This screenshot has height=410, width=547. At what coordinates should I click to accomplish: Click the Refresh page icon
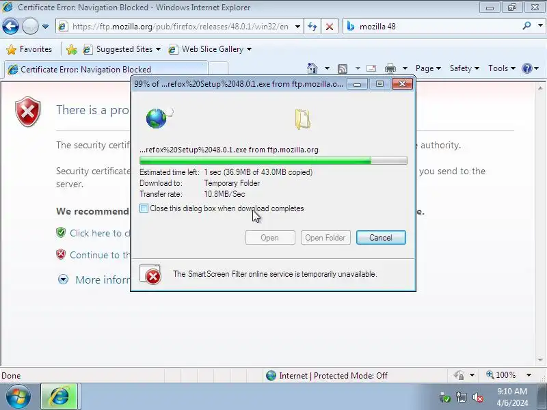pos(312,27)
